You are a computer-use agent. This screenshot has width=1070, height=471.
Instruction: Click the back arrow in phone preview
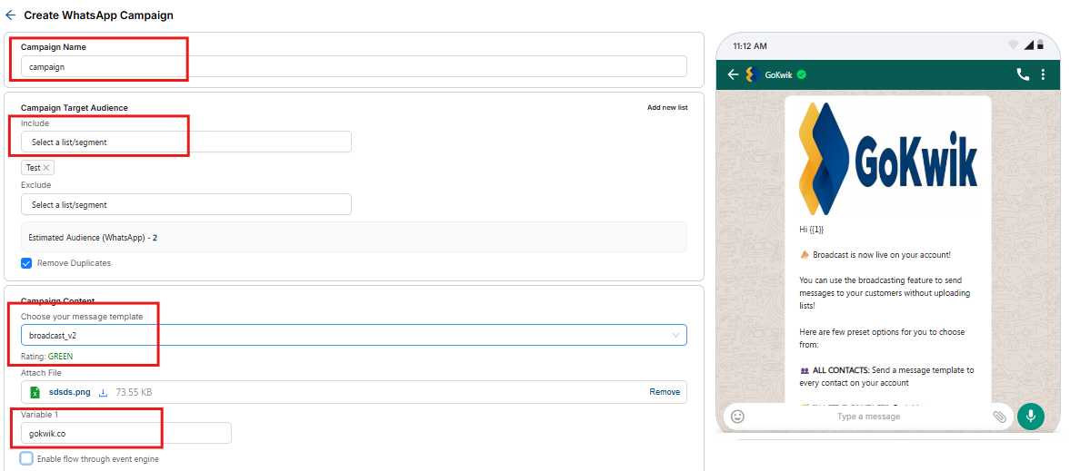[x=733, y=74]
